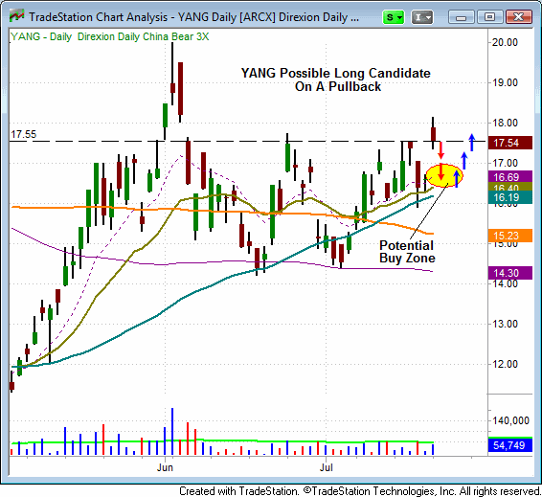Click the 12.00 price axis label
542x497 pixels.
point(505,364)
